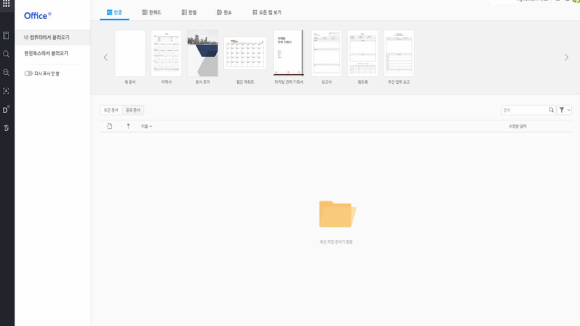Open the '이력서' template thumbnail
The width and height of the screenshot is (580, 326).
pyautogui.click(x=167, y=53)
